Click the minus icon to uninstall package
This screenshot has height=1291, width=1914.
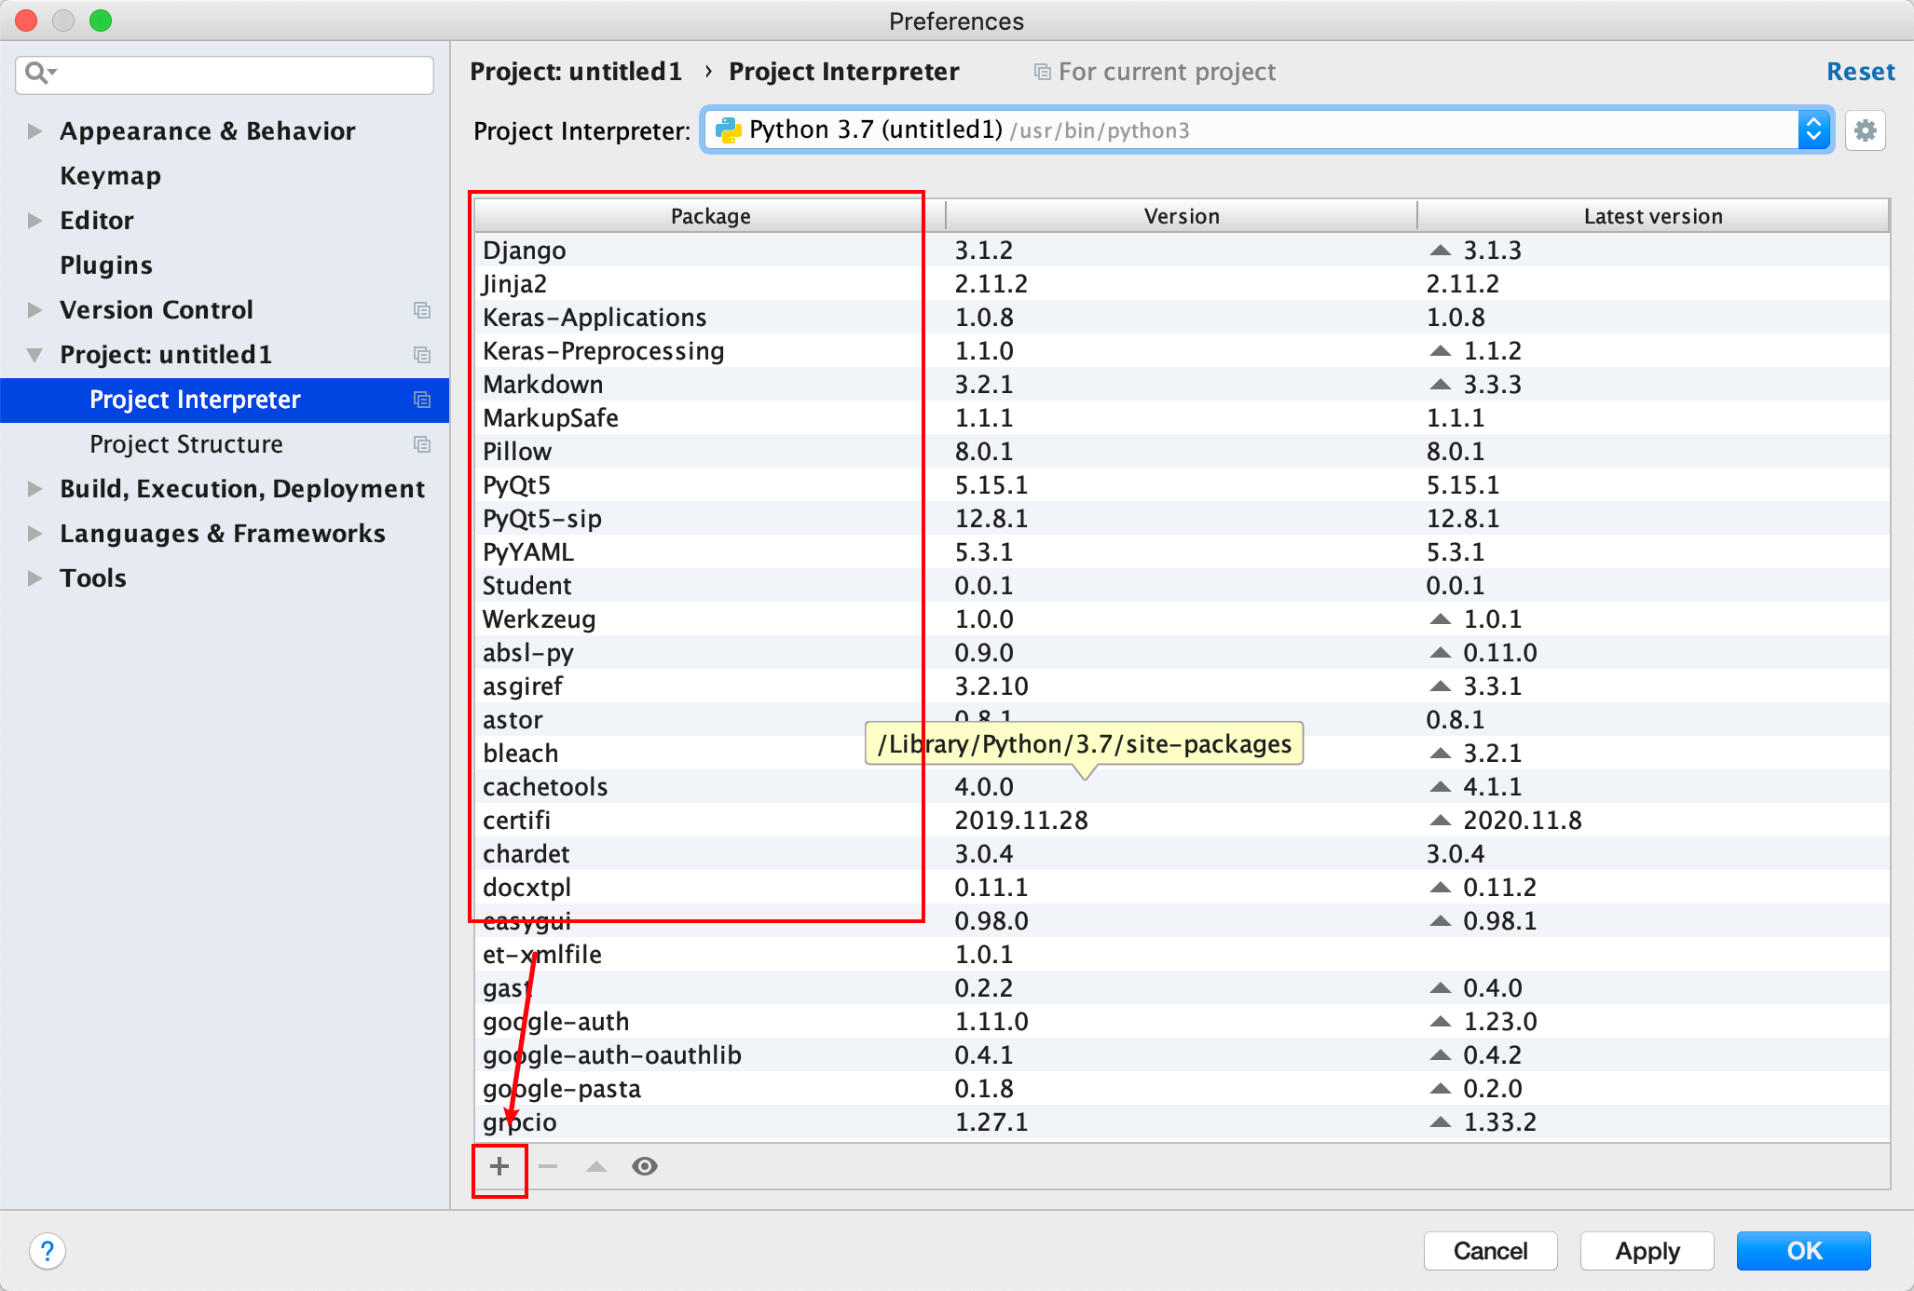pos(548,1166)
